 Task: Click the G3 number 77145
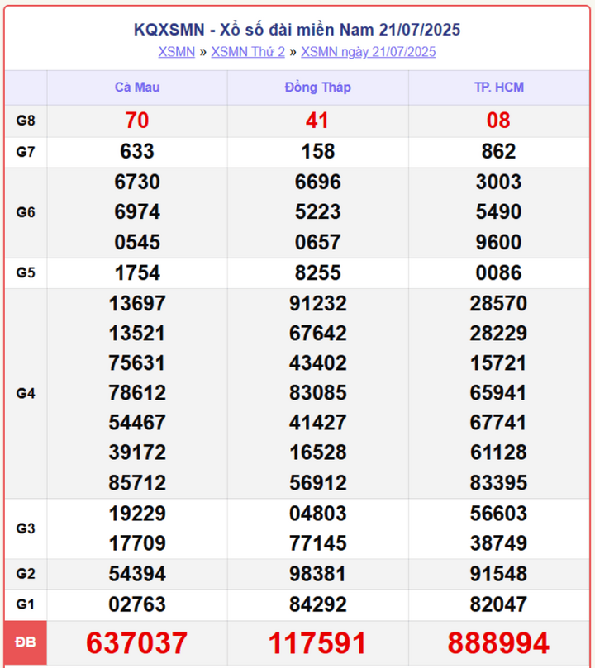318,543
